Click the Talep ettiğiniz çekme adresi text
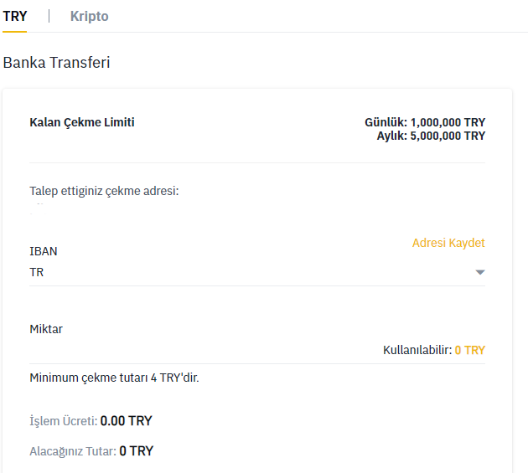 (x=104, y=191)
